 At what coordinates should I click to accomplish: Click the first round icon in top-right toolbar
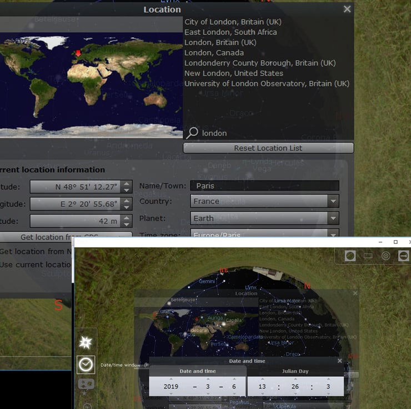click(x=350, y=256)
